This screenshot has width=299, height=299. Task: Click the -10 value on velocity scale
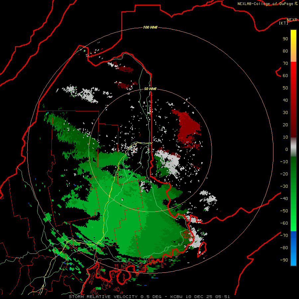pos(284,162)
